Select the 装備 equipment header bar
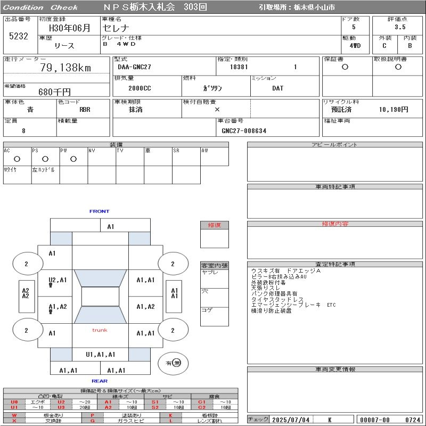 pyautogui.click(x=116, y=145)
